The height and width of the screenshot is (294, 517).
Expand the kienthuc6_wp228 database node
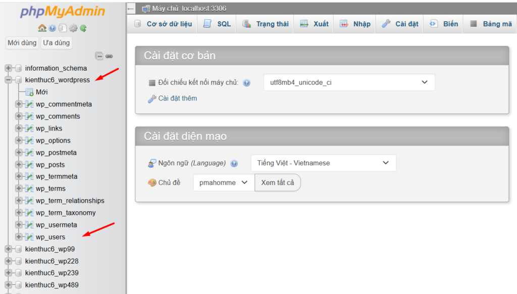8,261
